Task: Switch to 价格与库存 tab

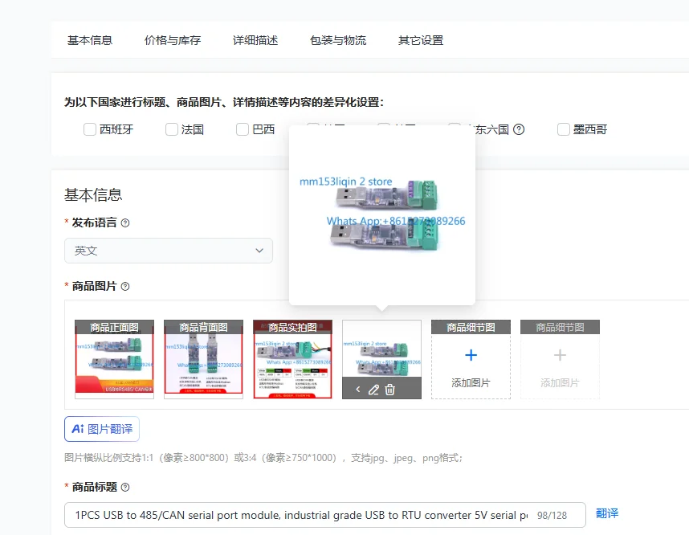Action: [x=172, y=40]
